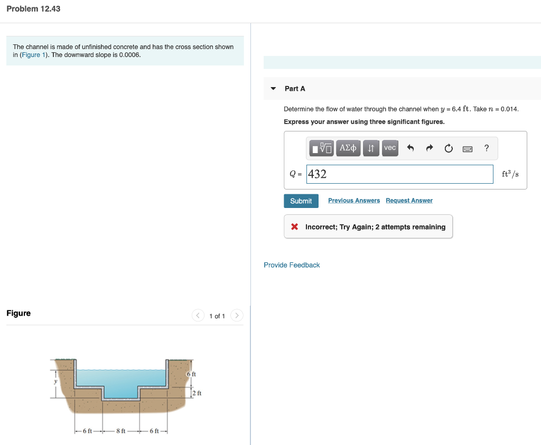541x445 pixels.
Task: Insert vector notation with vec button
Action: coord(390,148)
